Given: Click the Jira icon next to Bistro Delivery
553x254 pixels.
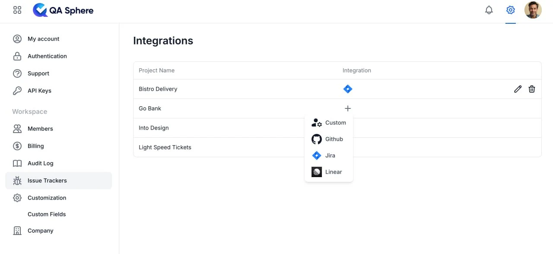Looking at the screenshot, I should (x=348, y=89).
